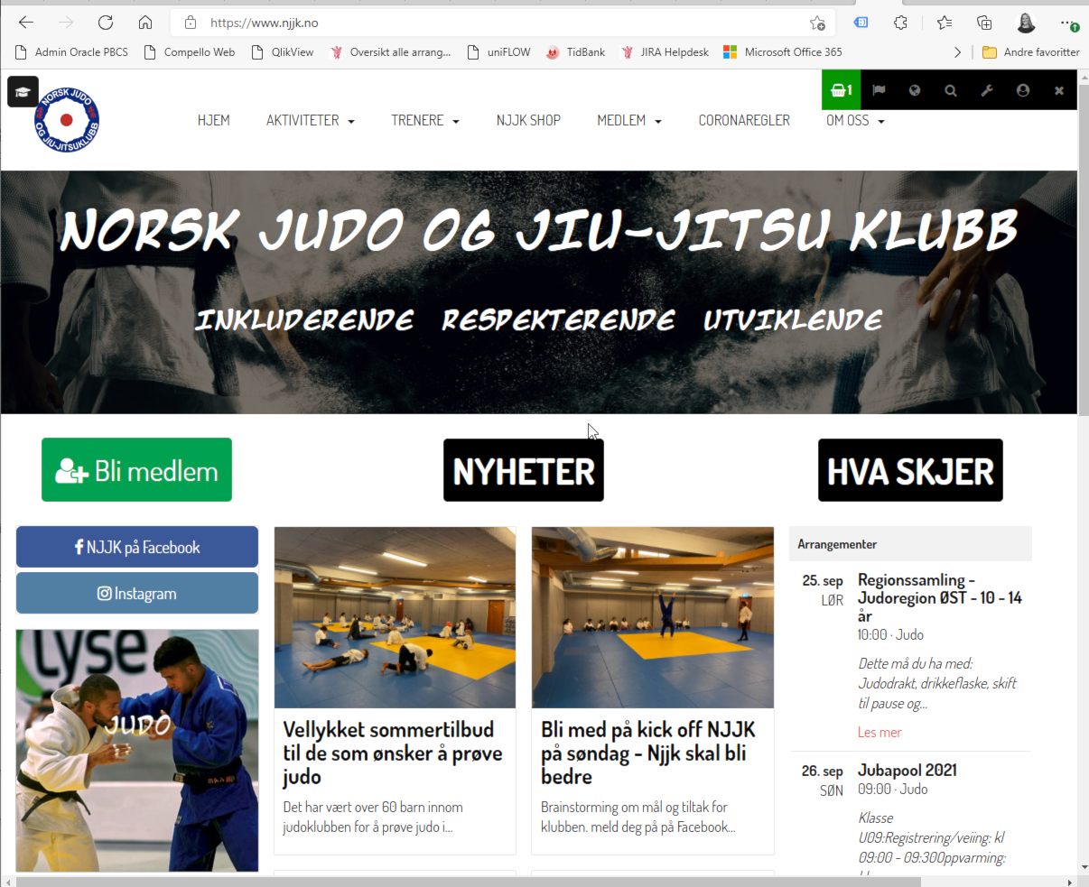Open the kick off NJJK article thumbnail
Image resolution: width=1089 pixels, height=887 pixels.
tap(652, 618)
